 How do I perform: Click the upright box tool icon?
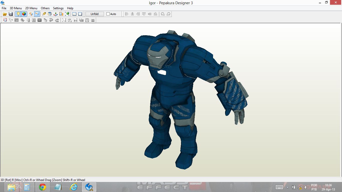click(x=28, y=20)
